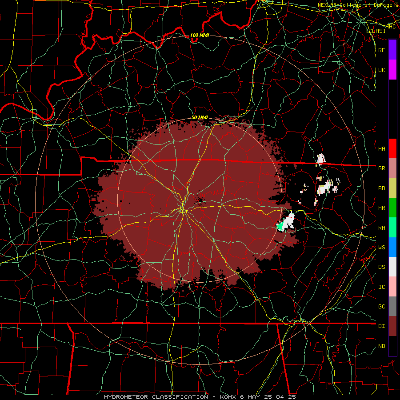Select the GR legend color block
This screenshot has height=400, width=400.
coord(392,168)
